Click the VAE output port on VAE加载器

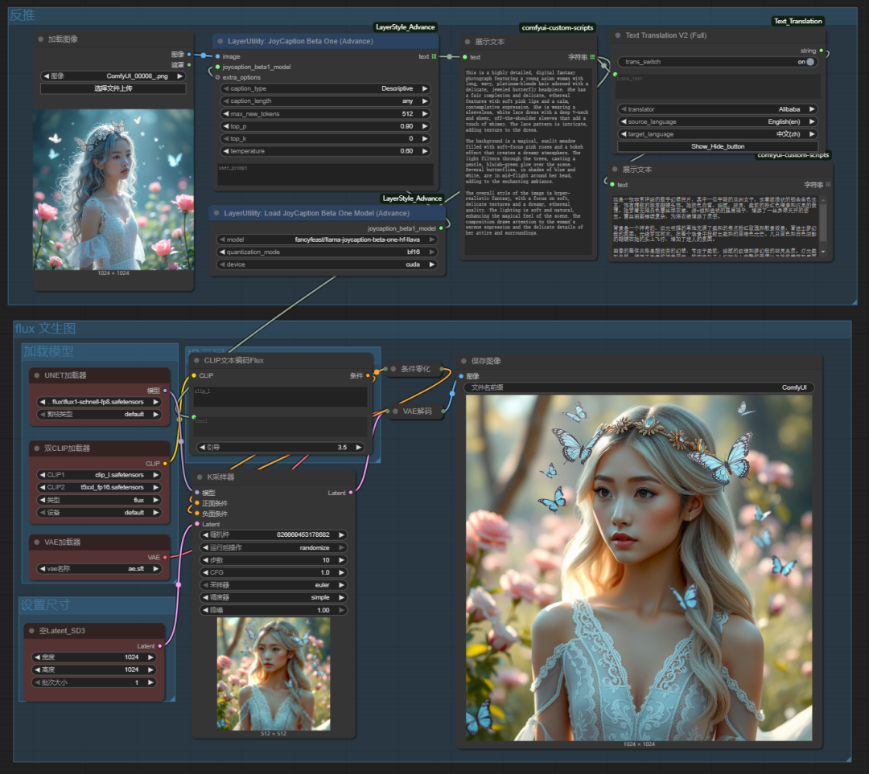[165, 556]
